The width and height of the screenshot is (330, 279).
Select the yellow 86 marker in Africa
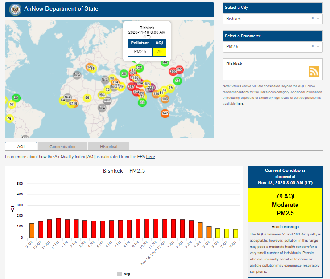point(87,97)
